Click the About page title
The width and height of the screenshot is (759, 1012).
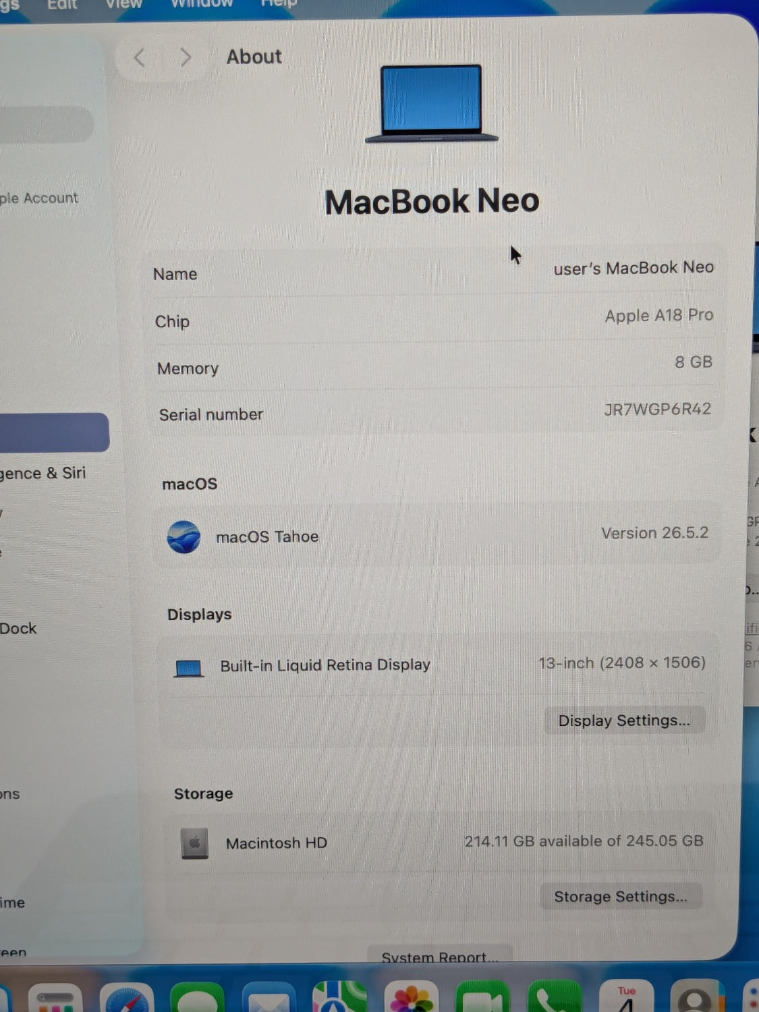tap(254, 57)
